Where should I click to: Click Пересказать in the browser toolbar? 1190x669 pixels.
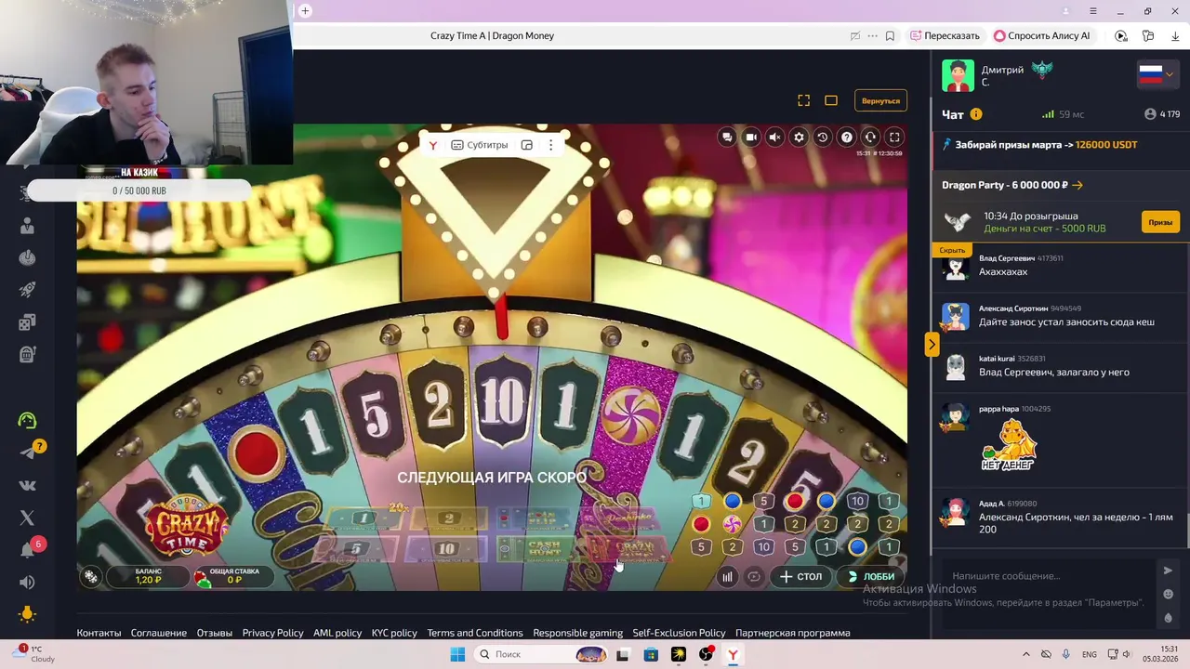945,35
